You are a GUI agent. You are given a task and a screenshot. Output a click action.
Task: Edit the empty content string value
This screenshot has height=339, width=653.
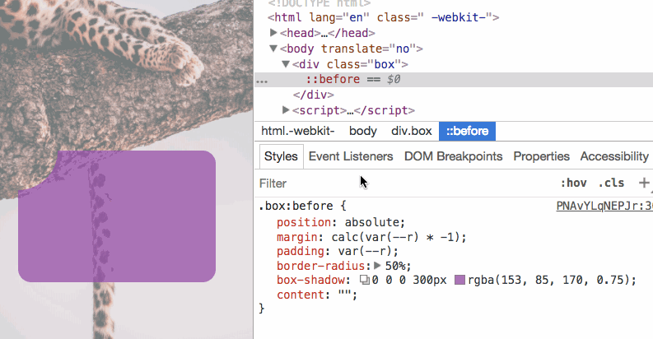coord(345,295)
